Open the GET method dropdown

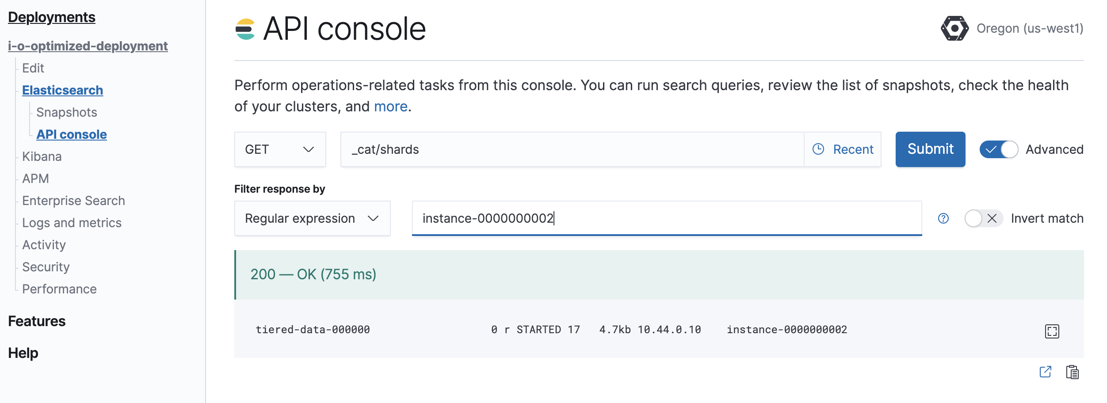click(x=280, y=149)
